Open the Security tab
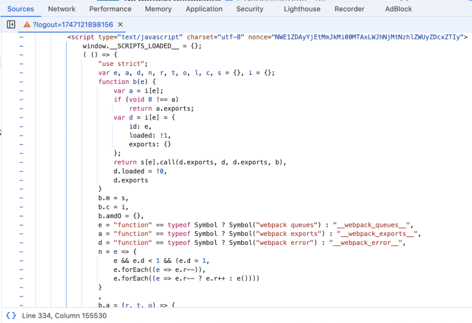This screenshot has height=323, width=472. click(x=250, y=9)
